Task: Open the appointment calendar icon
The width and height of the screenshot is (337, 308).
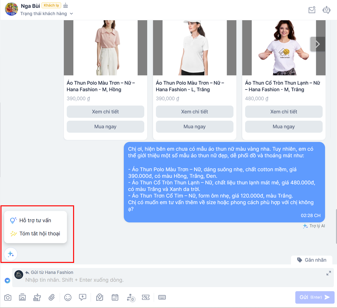Action: (115, 297)
